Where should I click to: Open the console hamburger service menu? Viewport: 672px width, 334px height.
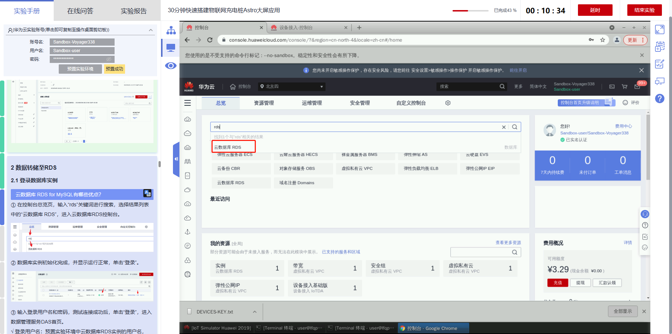187,103
